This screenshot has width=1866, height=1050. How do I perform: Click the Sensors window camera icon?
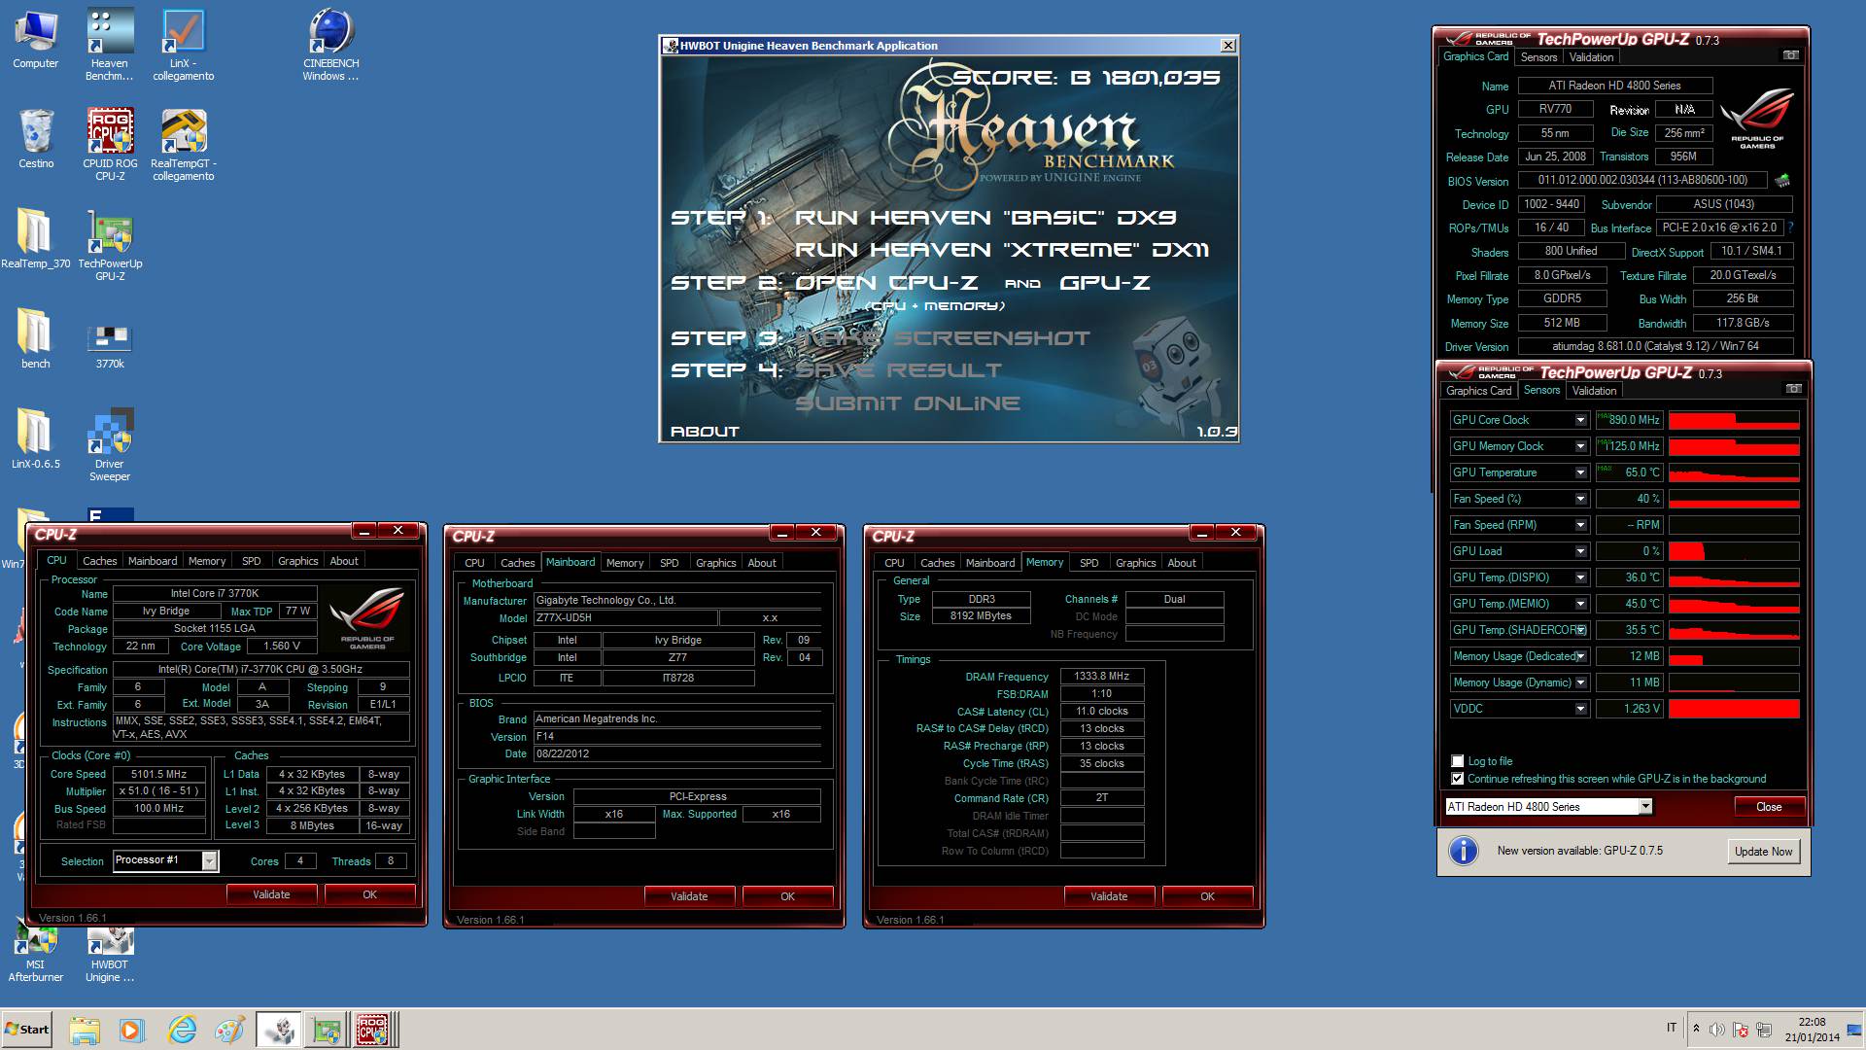coord(1794,389)
